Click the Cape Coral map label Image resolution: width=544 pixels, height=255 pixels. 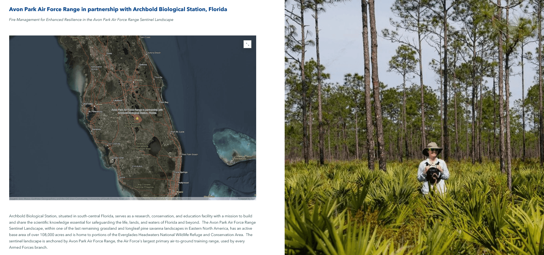point(118,158)
